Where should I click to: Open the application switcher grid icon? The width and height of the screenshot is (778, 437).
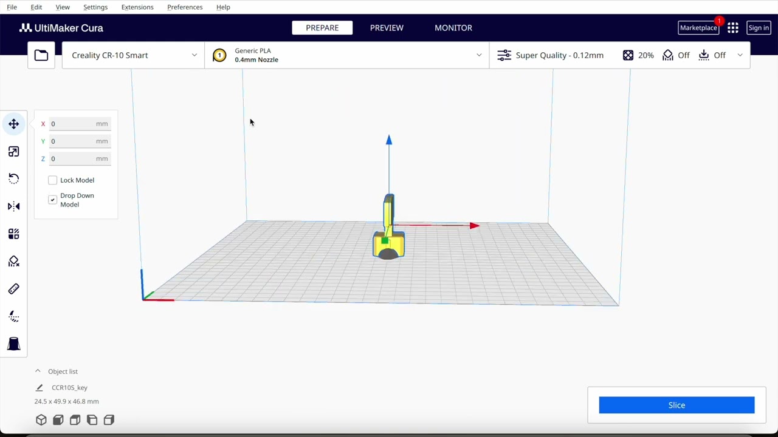coord(733,28)
